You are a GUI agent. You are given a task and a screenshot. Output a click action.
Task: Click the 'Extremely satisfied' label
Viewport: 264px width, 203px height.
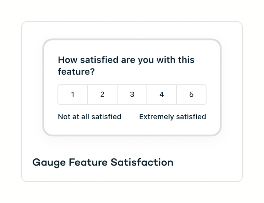click(173, 117)
